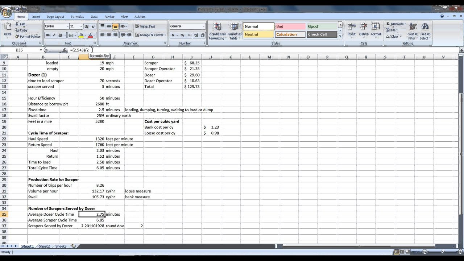
Task: Open the font name Calibri dropdown
Action: pyautogui.click(x=67, y=26)
